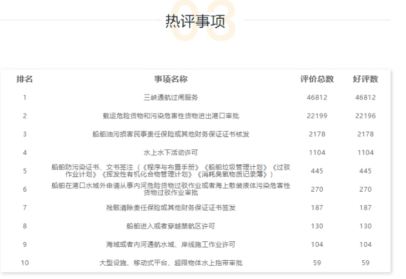Click the 22199 total reviews value
Image resolution: width=406 pixels, height=279 pixels.
[317, 115]
